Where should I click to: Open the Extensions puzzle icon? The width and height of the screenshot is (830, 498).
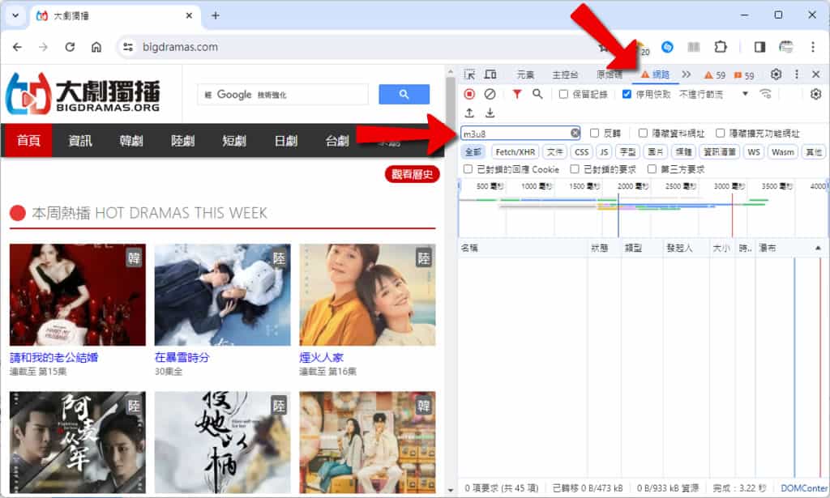pyautogui.click(x=721, y=47)
